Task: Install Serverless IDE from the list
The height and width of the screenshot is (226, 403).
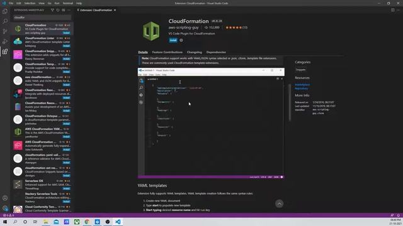Action: [x=66, y=188]
